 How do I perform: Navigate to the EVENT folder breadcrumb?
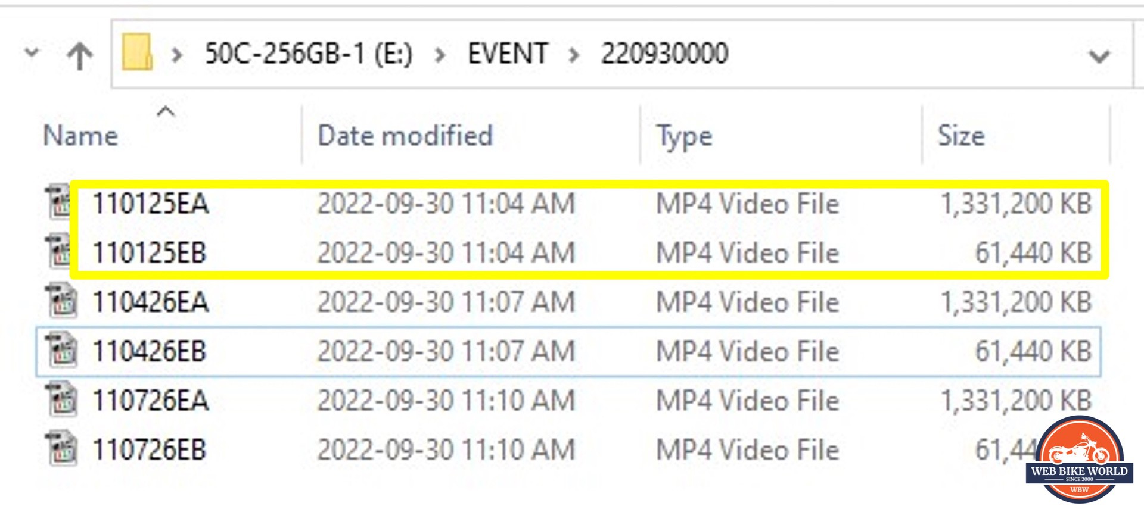tap(508, 54)
